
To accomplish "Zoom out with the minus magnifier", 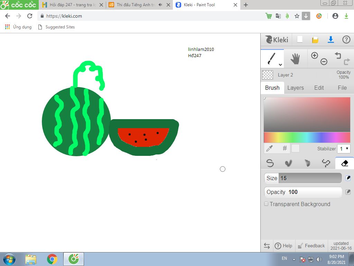I will click(x=324, y=62).
